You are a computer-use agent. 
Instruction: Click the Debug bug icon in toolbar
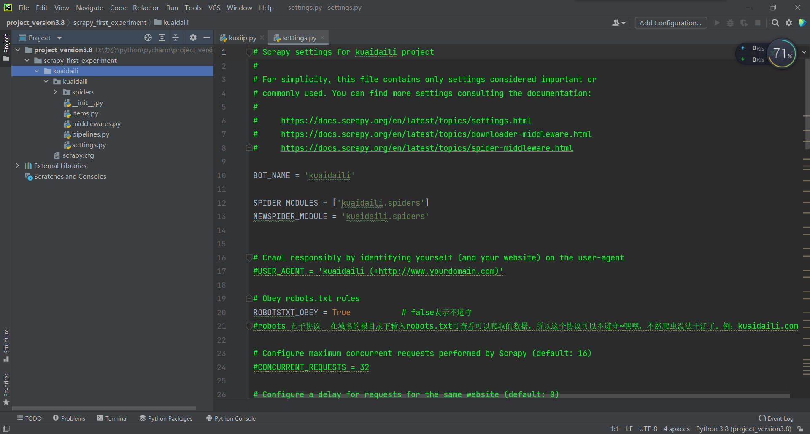[730, 23]
